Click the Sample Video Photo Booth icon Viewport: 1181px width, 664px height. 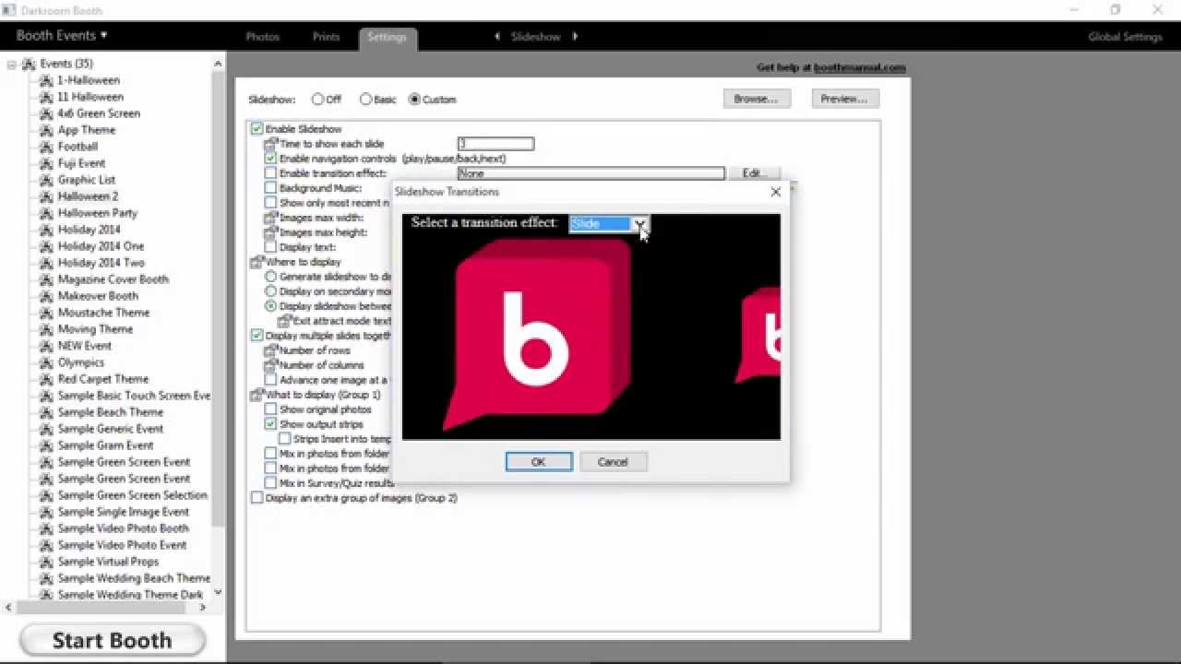click(46, 528)
